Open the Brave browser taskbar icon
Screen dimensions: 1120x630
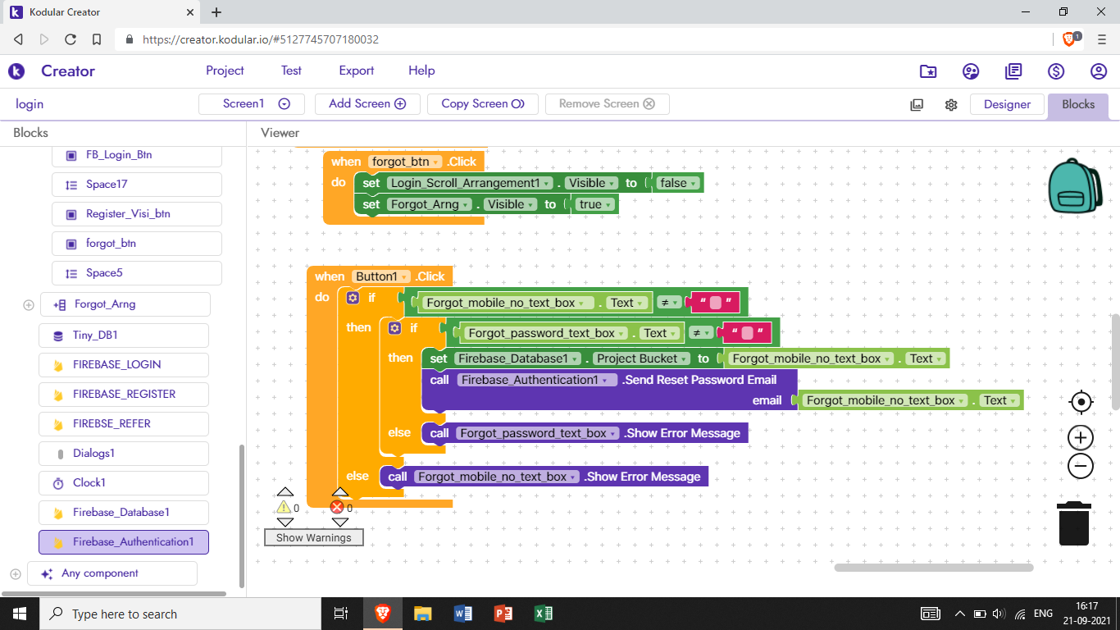click(383, 614)
